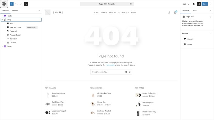Open the Black Sushi Tray product

(149, 112)
